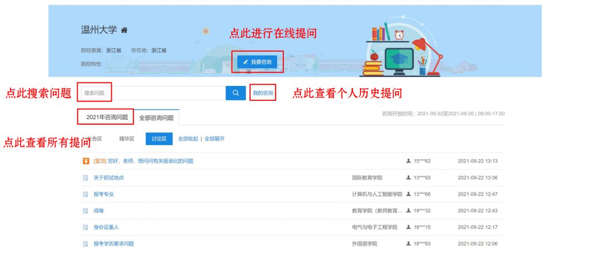The width and height of the screenshot is (600, 260).
Task: Open the 我的咨询 link
Action: pos(263,93)
